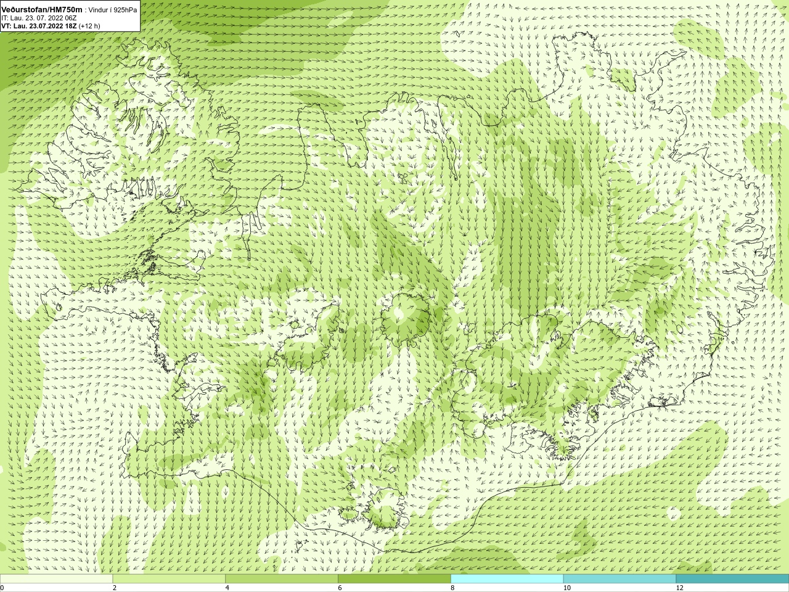789x592 pixels.
Task: Click the legend scale value "0"
Action: pos(2,588)
